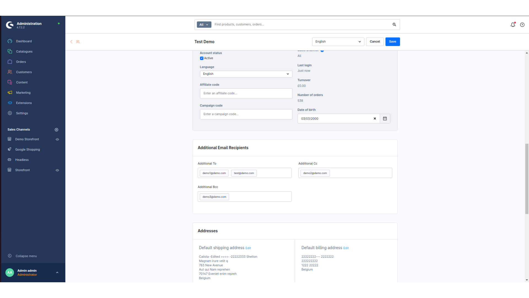This screenshot has width=529, height=298.
Task: Click the Headless basket icon
Action: (9, 159)
